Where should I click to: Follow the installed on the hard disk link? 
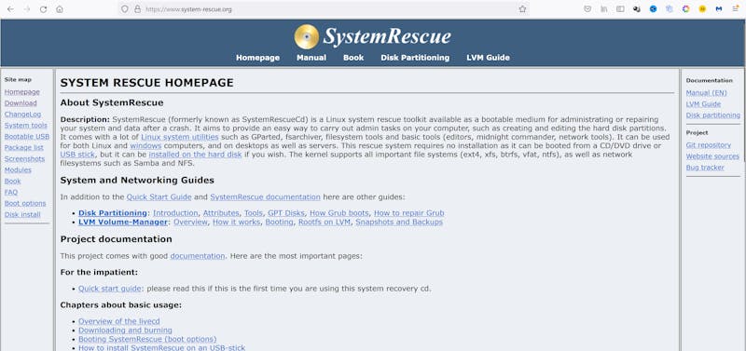195,155
